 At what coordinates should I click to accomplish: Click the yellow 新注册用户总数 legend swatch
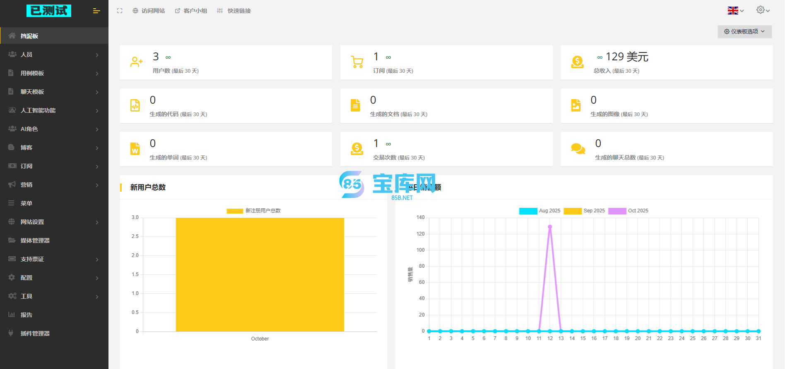coord(235,211)
